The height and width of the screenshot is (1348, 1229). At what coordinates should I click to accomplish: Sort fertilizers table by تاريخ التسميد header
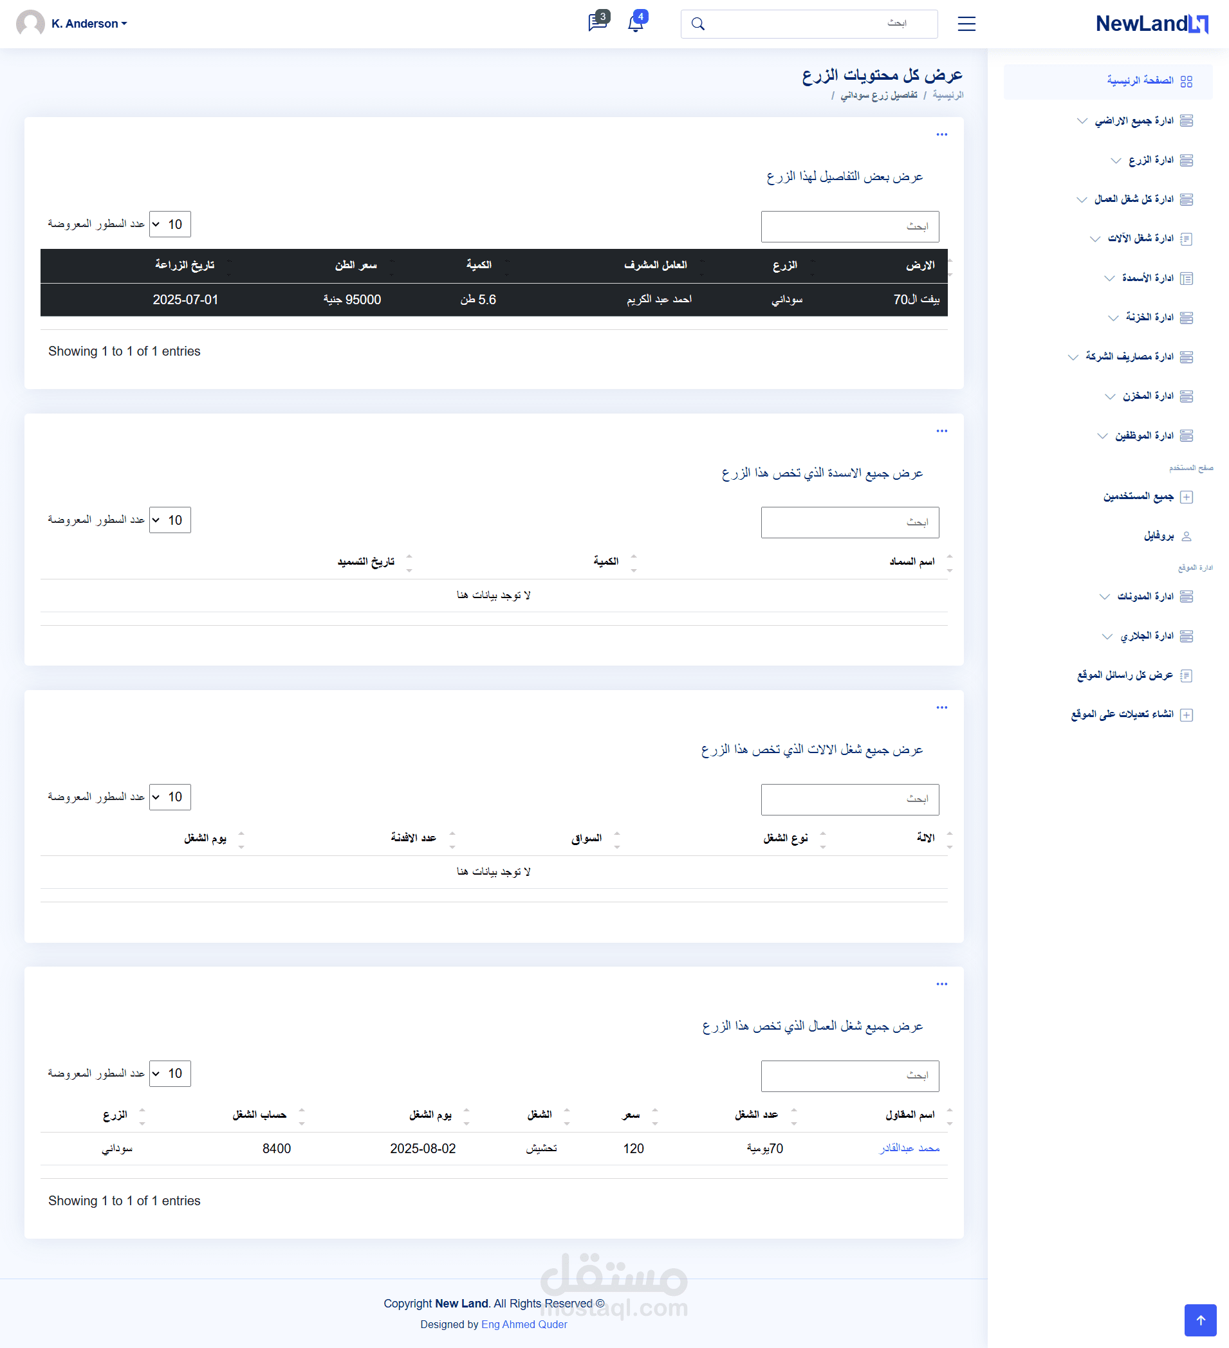(x=366, y=561)
